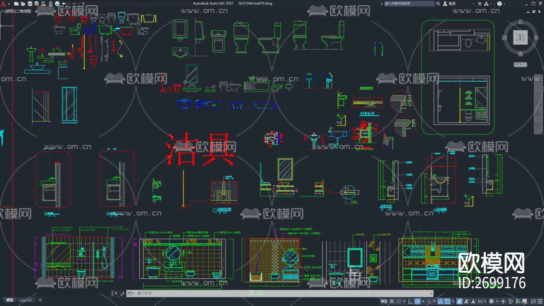
Task: Open the Autodesk connect triangle icon
Action: (486, 4)
